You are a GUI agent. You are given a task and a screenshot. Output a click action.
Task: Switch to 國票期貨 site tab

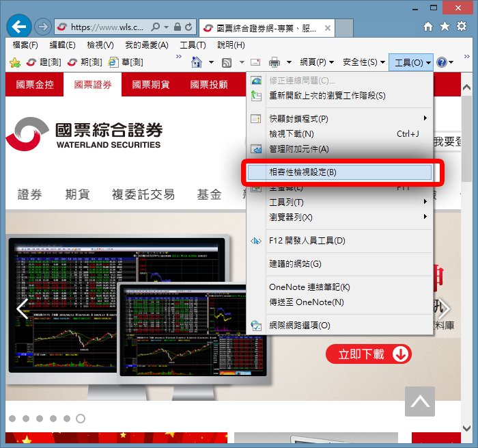151,85
